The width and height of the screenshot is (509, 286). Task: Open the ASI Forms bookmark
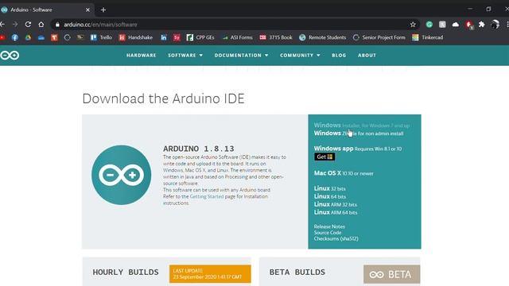point(237,37)
